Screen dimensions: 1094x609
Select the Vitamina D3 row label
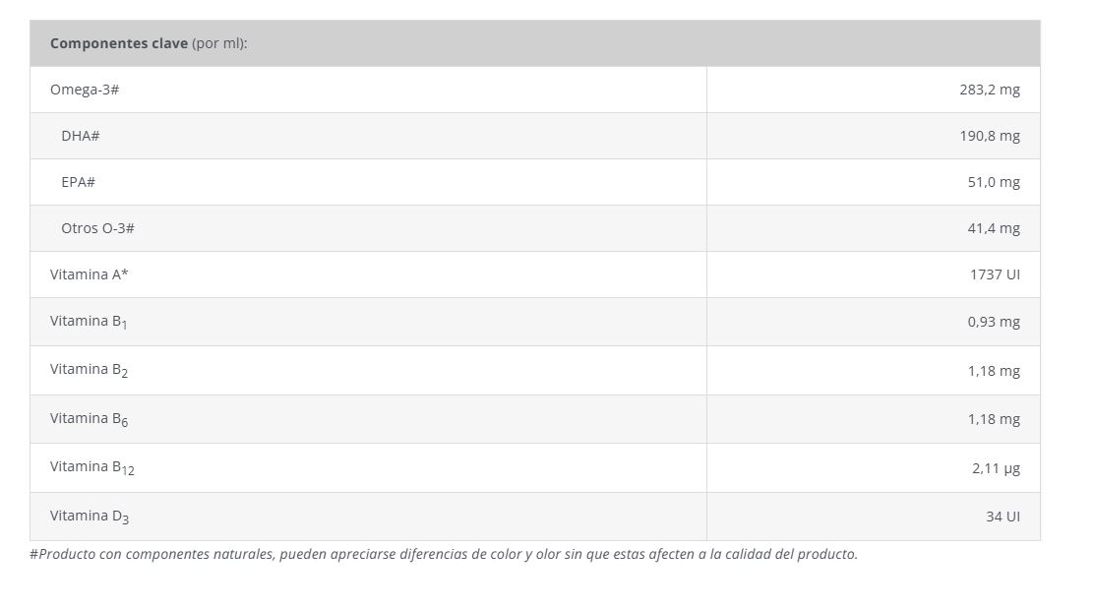click(x=89, y=517)
